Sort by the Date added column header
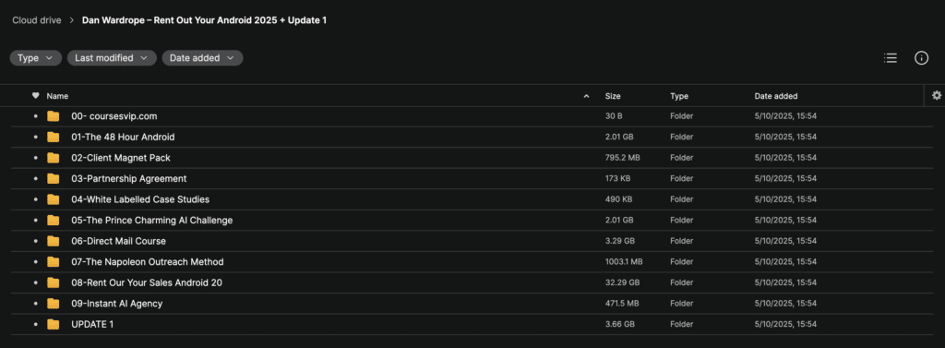945x348 pixels. point(776,96)
